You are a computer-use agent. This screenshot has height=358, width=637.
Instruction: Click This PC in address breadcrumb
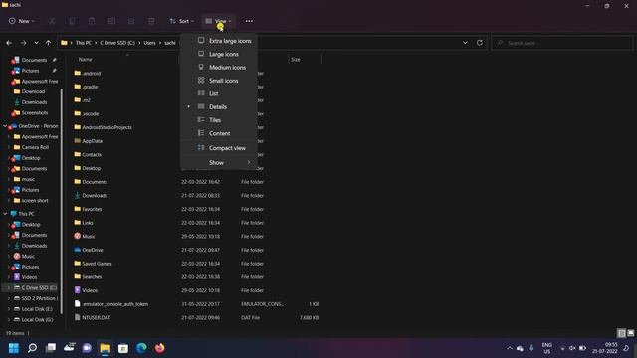84,43
